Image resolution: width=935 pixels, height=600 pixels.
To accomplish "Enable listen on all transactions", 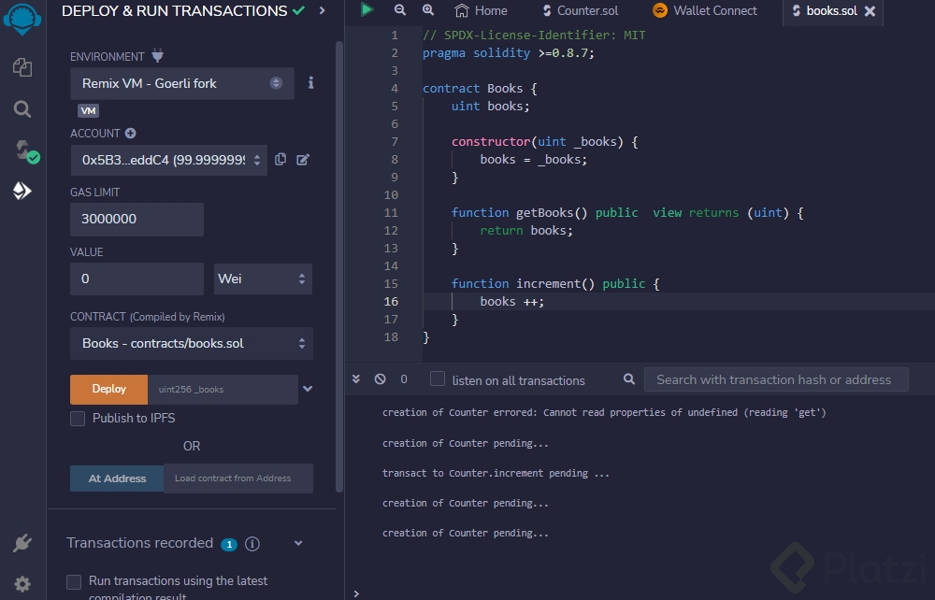I will 438,379.
